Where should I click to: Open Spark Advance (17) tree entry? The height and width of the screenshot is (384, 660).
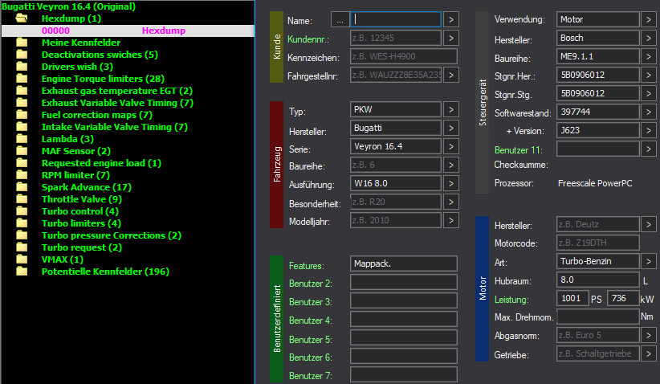(86, 187)
